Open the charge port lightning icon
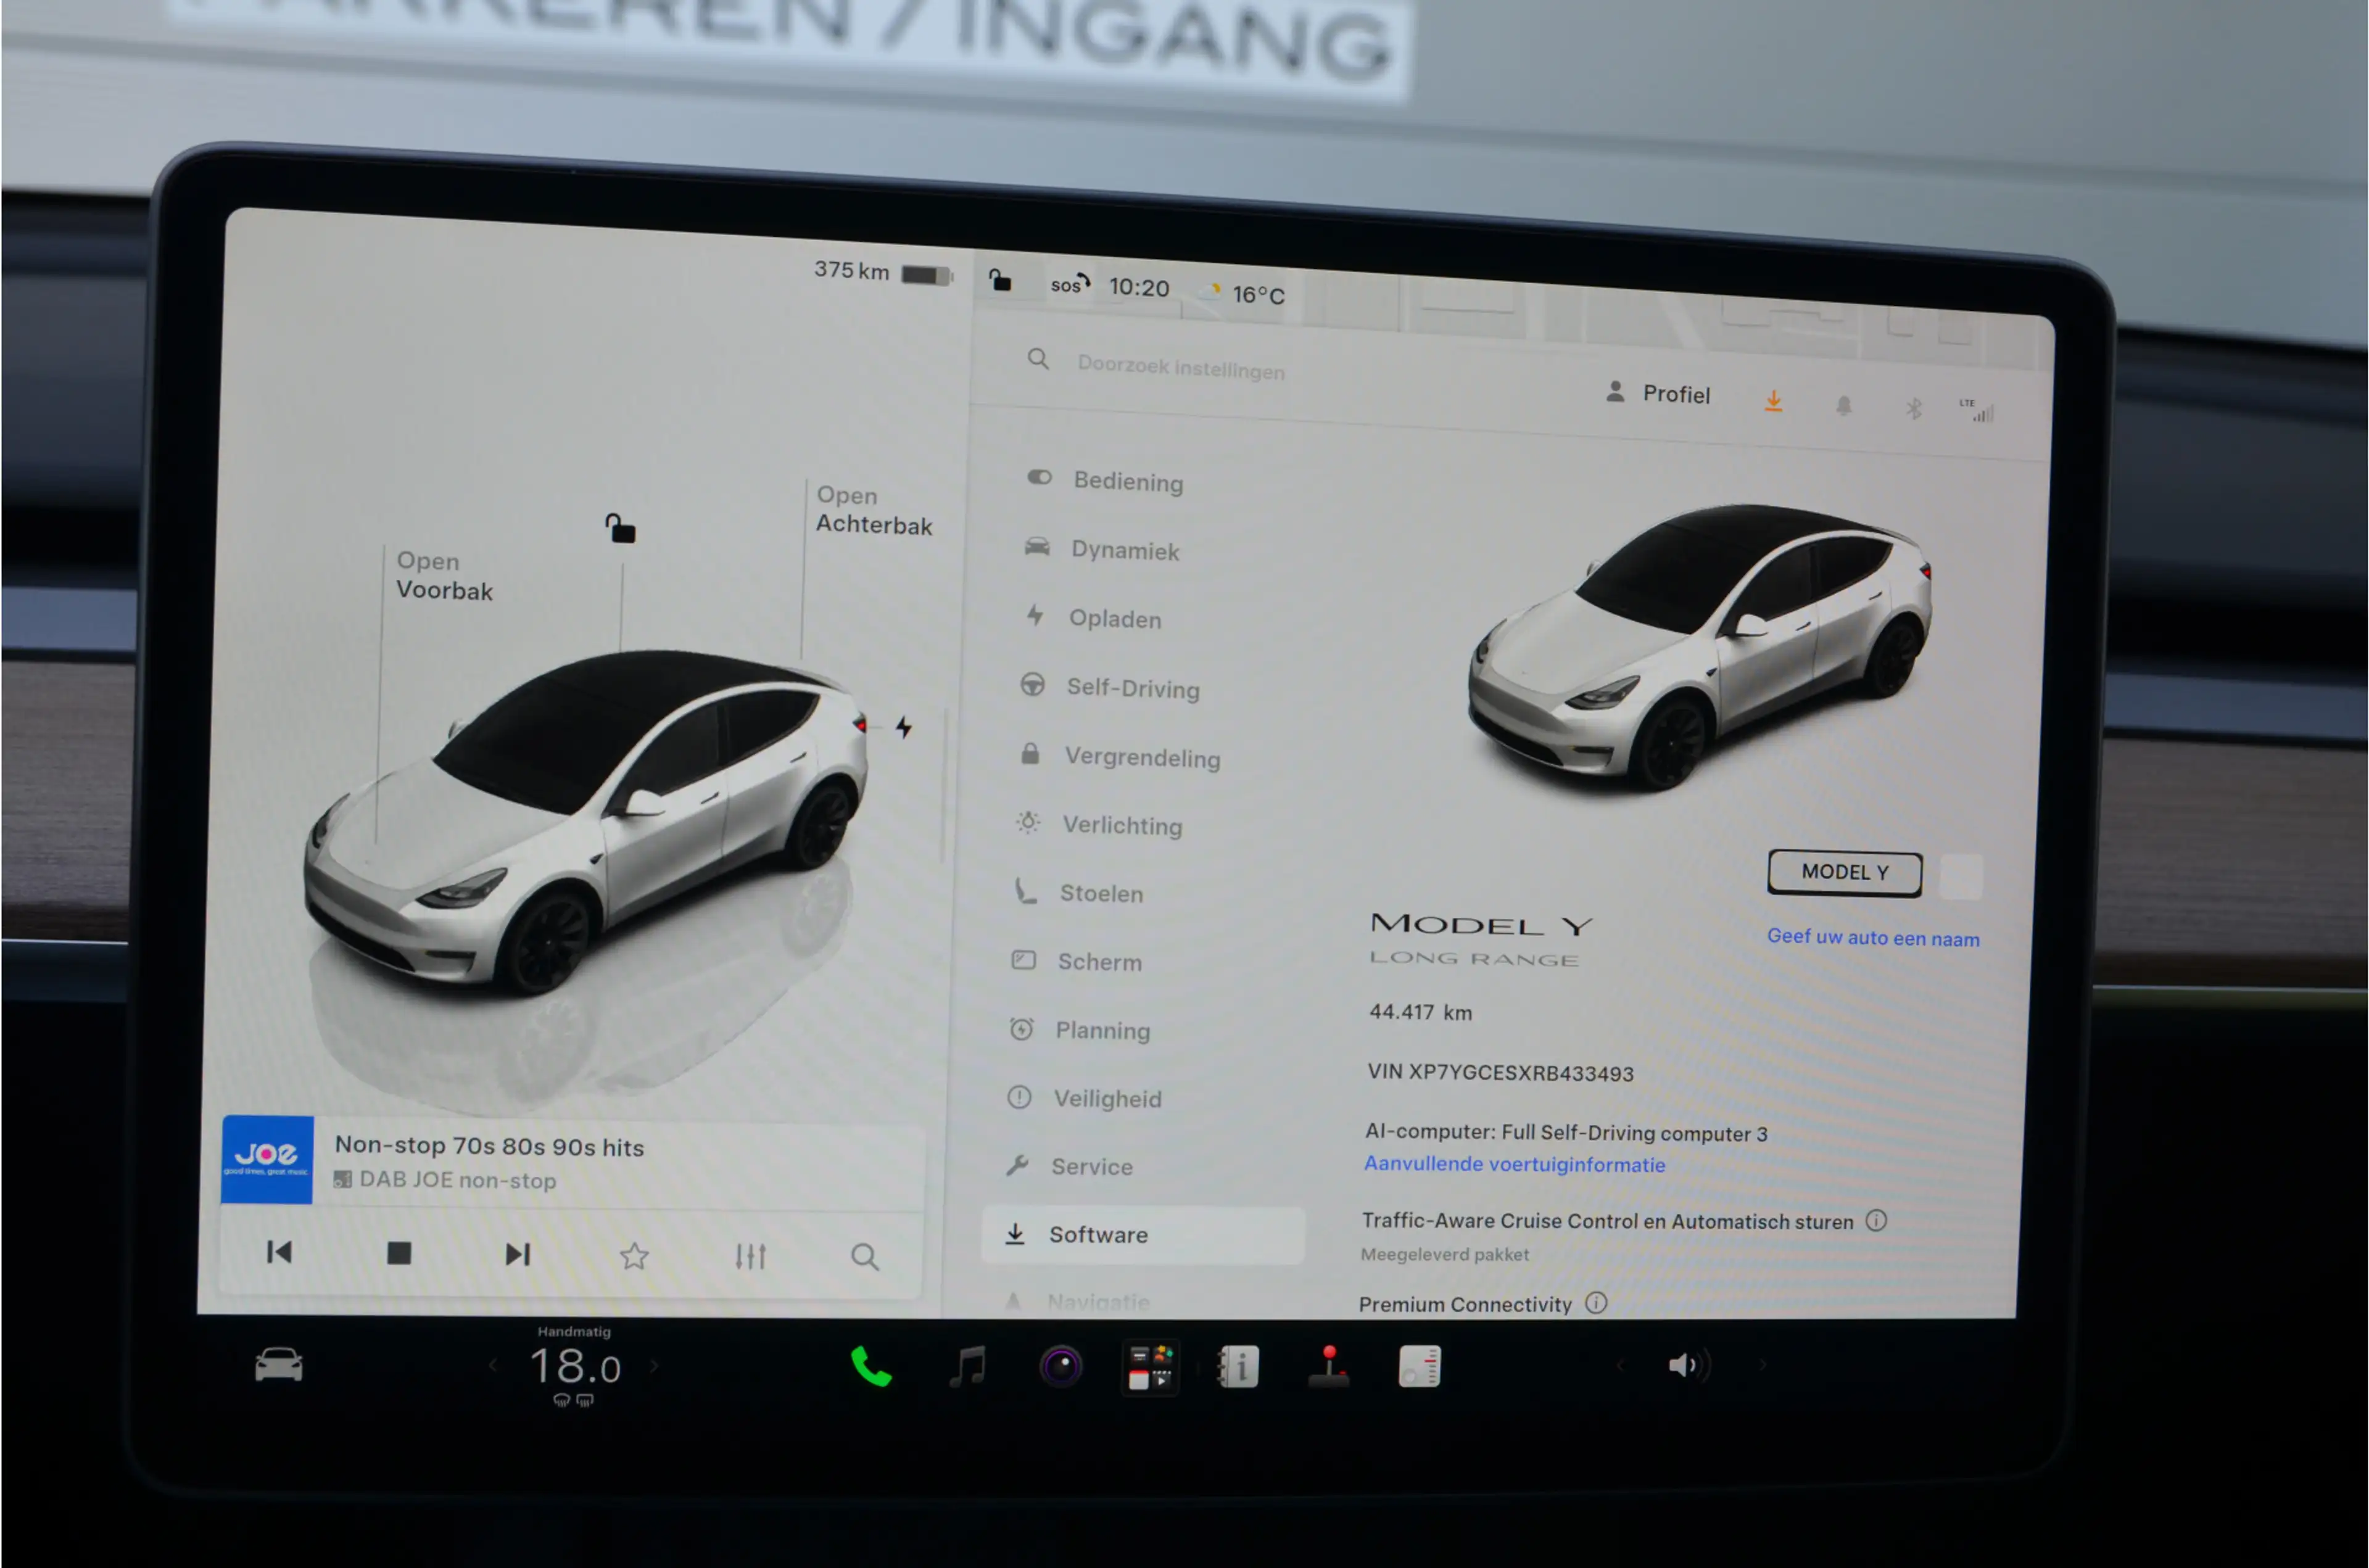The image size is (2369, 1568). 904,727
